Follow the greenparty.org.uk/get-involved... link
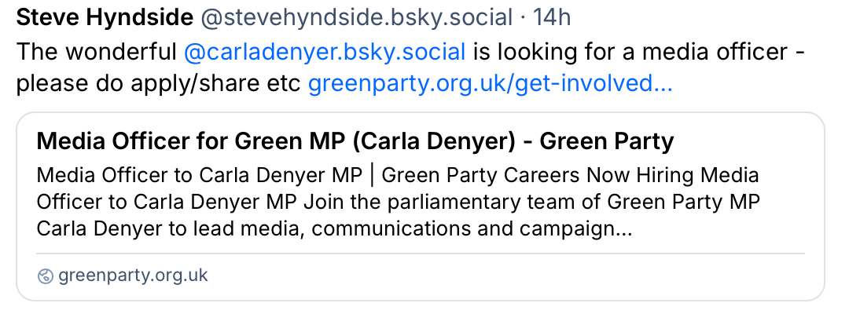Screen dimensions: 849x314 pos(490,83)
